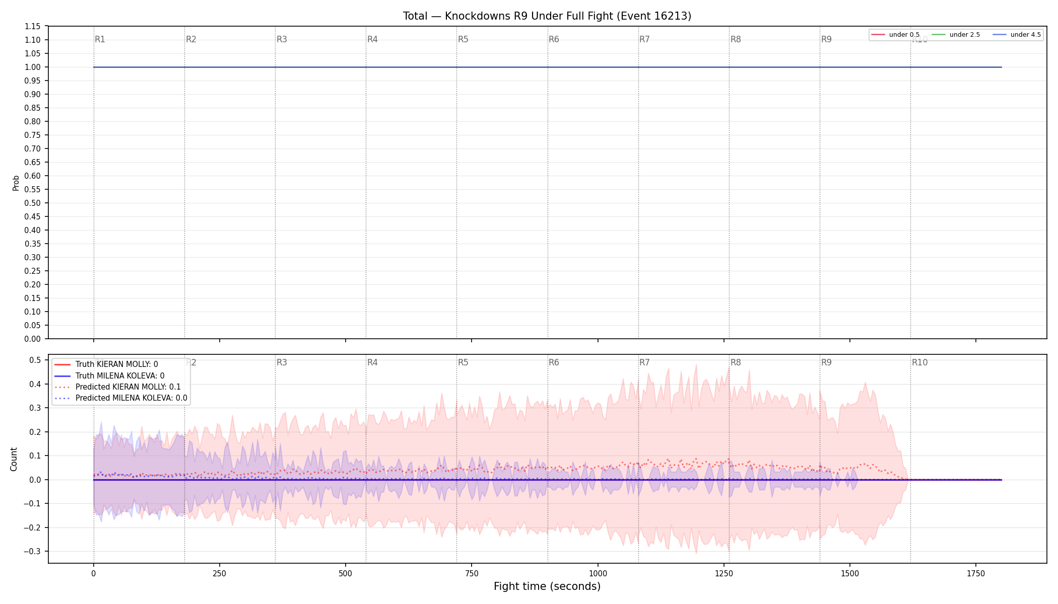The image size is (1058, 604).
Task: Click the "Prob" y-axis label
Action: tap(16, 183)
